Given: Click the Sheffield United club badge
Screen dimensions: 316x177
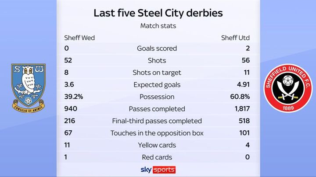Looking at the screenshot, I should [x=288, y=87].
